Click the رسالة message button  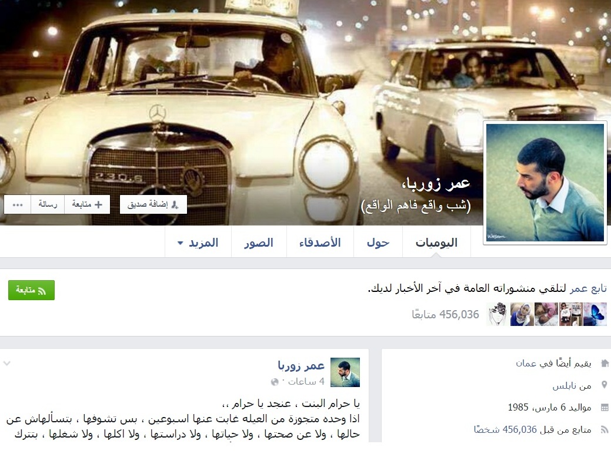pos(48,204)
